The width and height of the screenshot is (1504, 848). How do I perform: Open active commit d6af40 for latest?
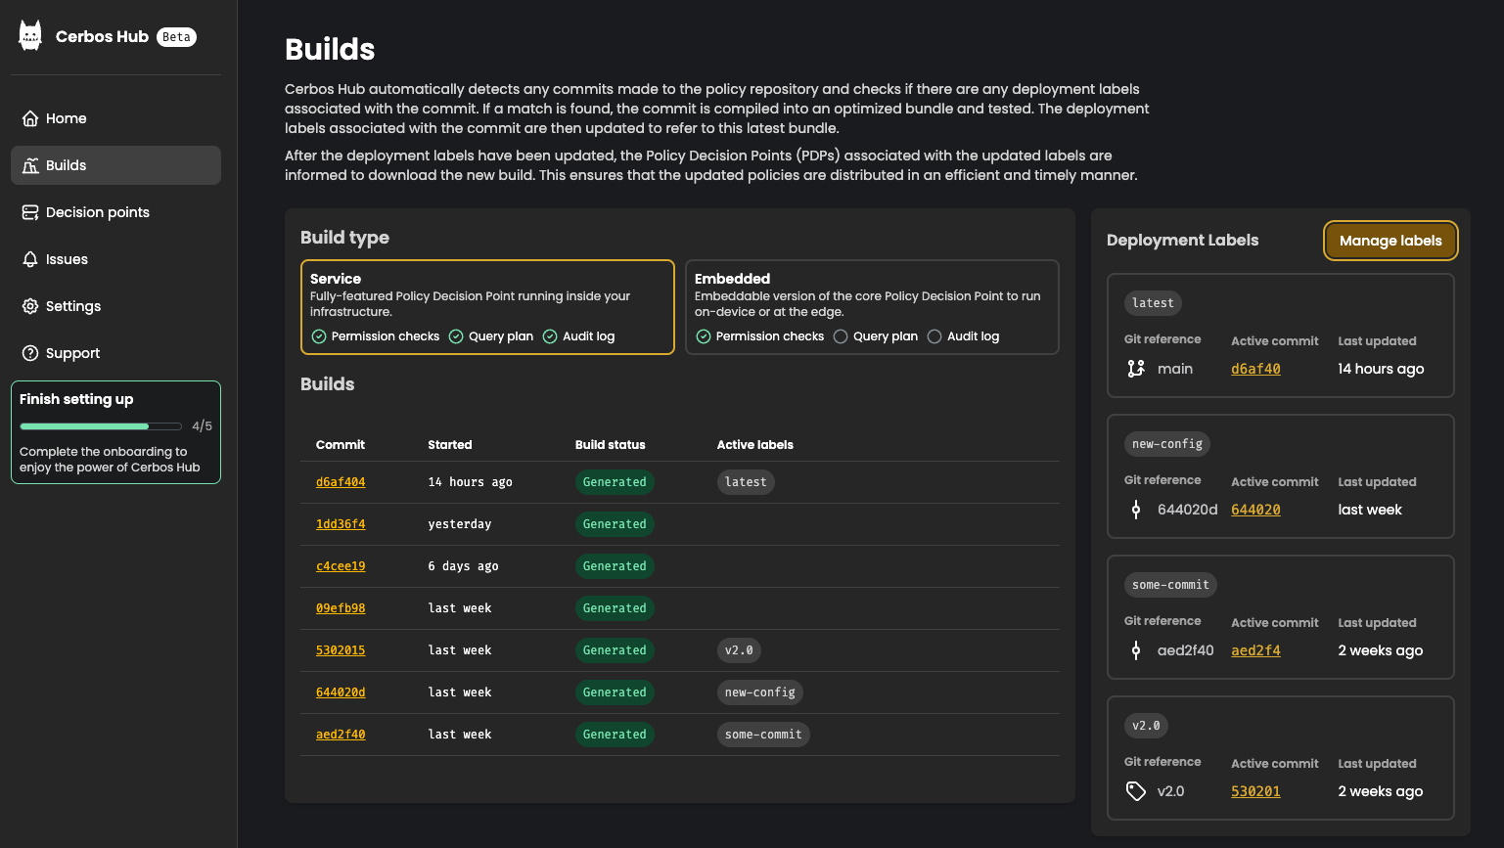pyautogui.click(x=1255, y=369)
